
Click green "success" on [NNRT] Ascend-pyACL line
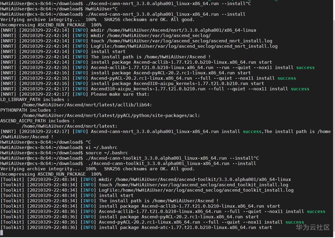coord(287,78)
